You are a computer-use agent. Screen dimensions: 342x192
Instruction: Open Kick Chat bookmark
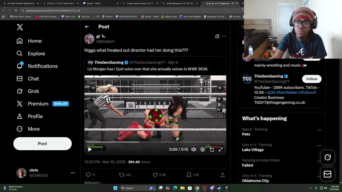coord(84,17)
